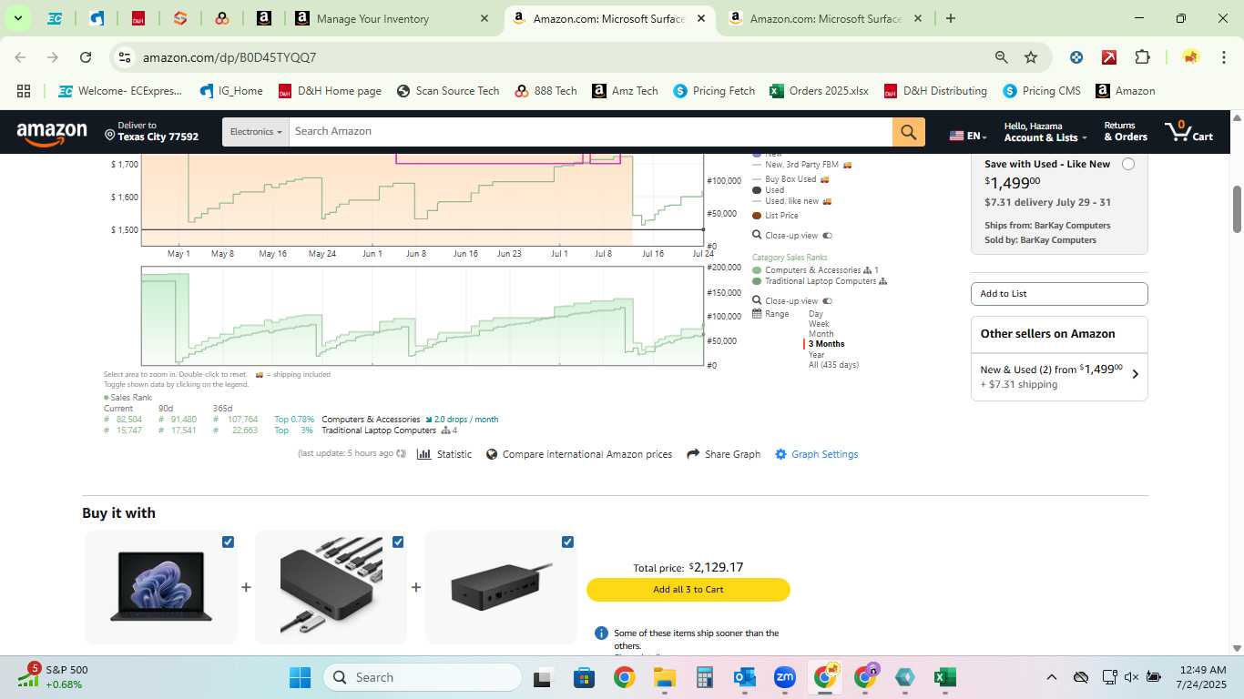1244x699 pixels.
Task: Click the orange Amazon search magnifier button
Action: click(908, 132)
